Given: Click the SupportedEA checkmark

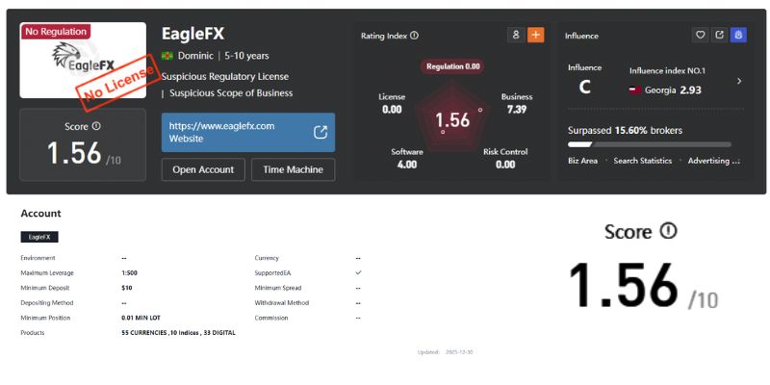Looking at the screenshot, I should point(358,272).
